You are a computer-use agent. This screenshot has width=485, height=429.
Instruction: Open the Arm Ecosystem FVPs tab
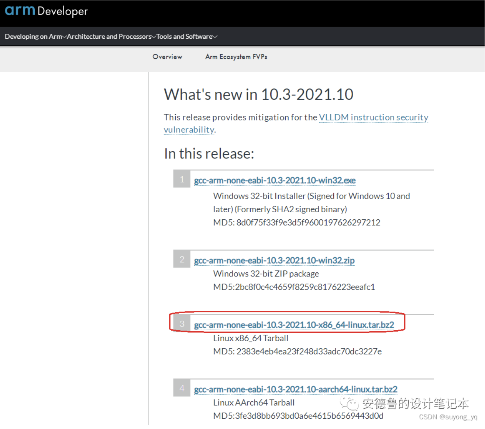point(236,57)
